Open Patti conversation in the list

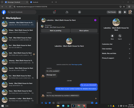click(x=18, y=39)
